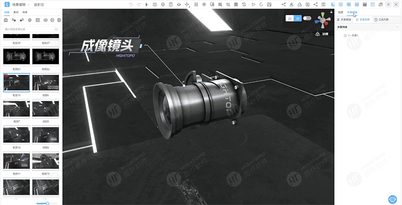Open the top 步骤编辑 tab in right panel
This screenshot has height=205, width=402.
[x=352, y=12]
